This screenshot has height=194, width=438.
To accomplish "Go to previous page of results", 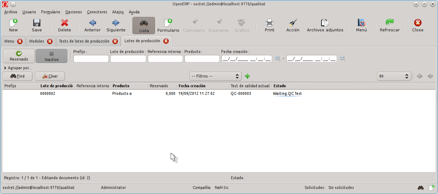I will (x=419, y=76).
